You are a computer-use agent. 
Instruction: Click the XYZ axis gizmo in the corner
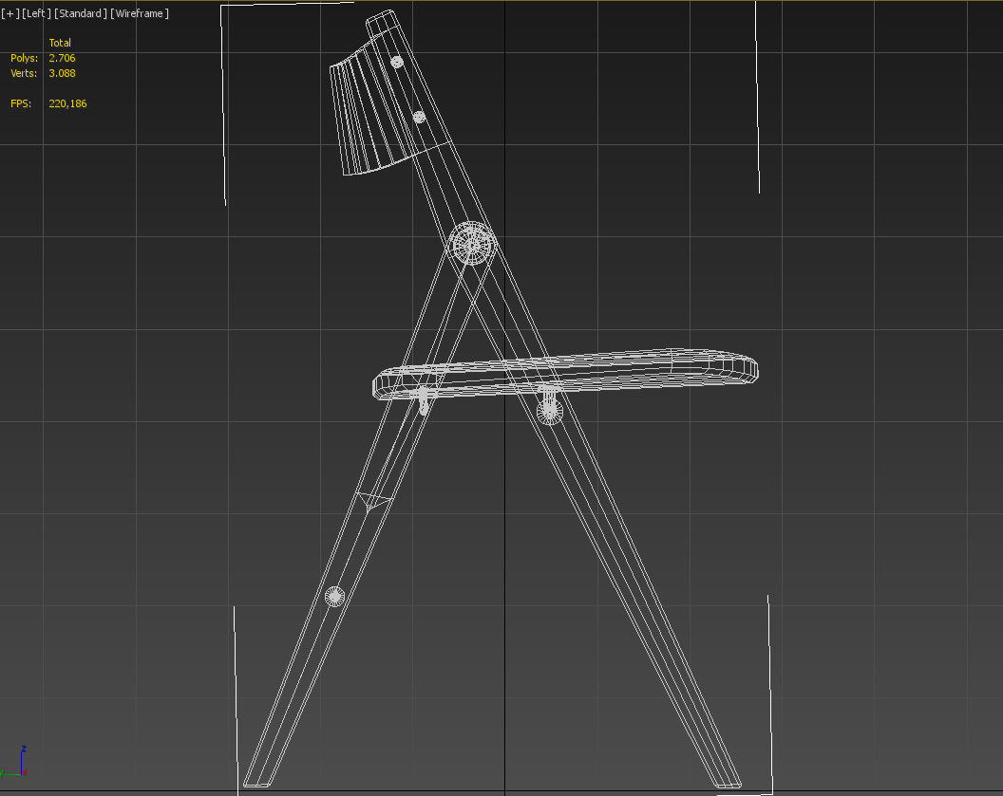14,761
